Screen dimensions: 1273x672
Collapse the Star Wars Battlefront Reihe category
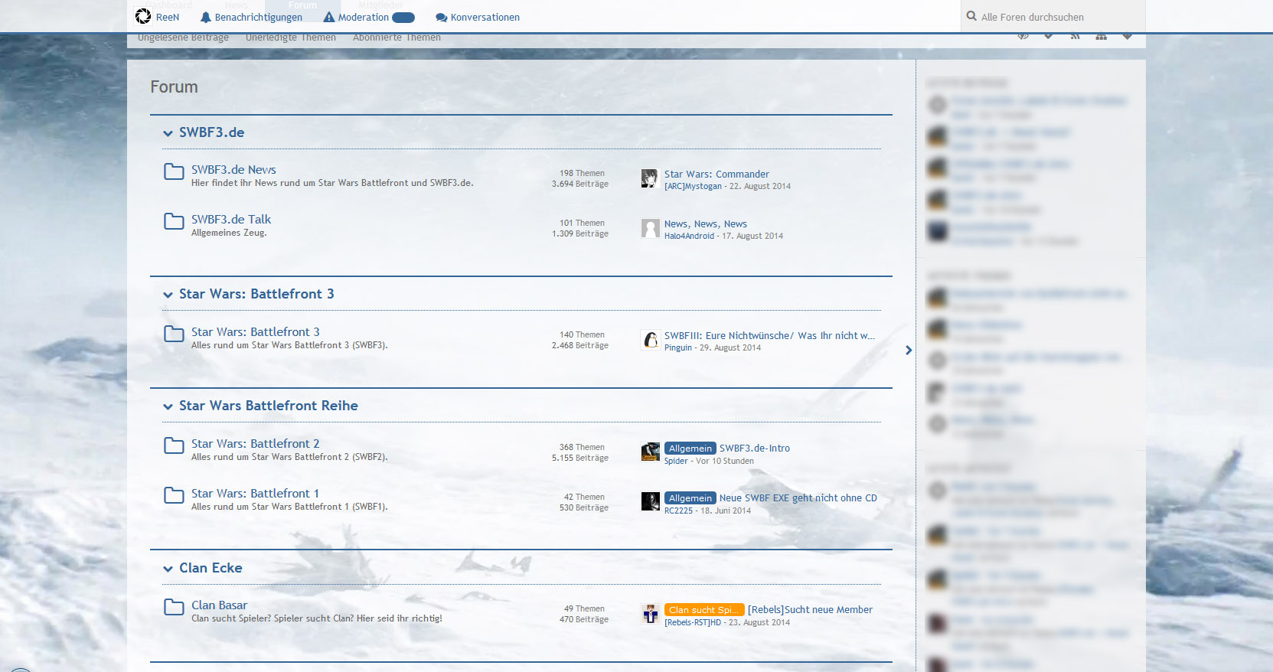tap(168, 406)
